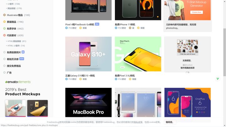The height and width of the screenshot is (127, 226).
Task: Open the 三星Galaxy S10和S10+样机 link
Action: (x=80, y=76)
